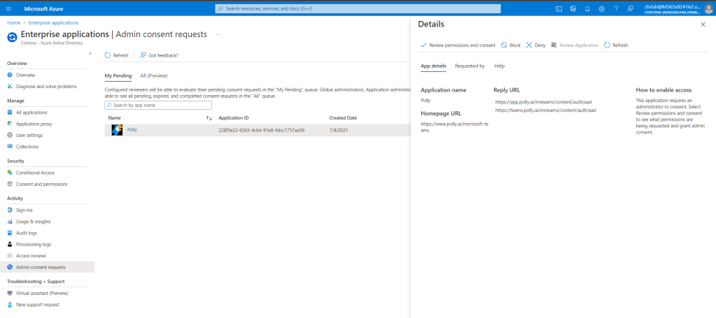
Task: Collapse the left sidebar navigation
Action: [90, 54]
